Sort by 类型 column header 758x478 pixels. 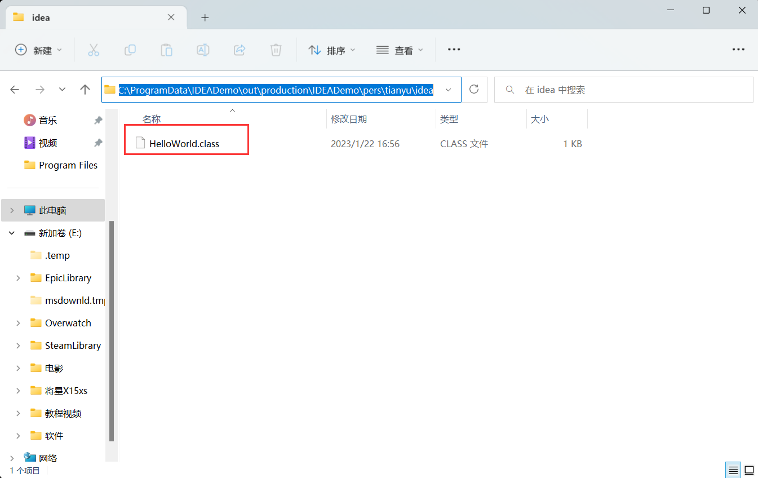[449, 119]
